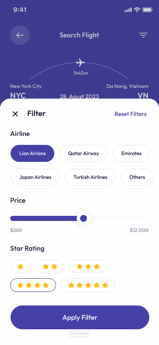Select the Qatar Airway chip
159x345 pixels.
[84, 153]
